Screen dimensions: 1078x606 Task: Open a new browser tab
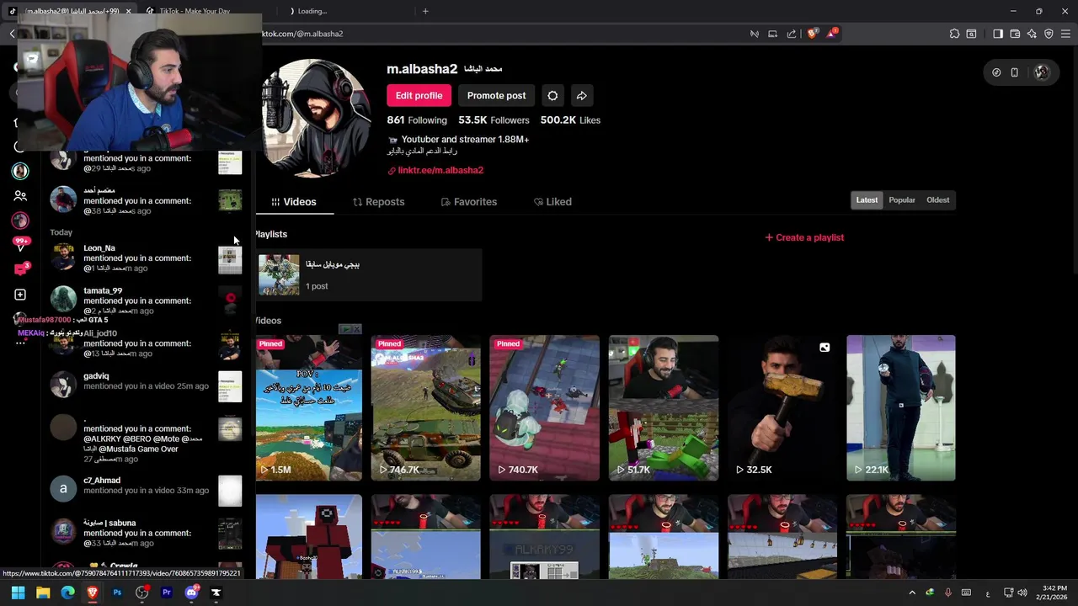(425, 11)
